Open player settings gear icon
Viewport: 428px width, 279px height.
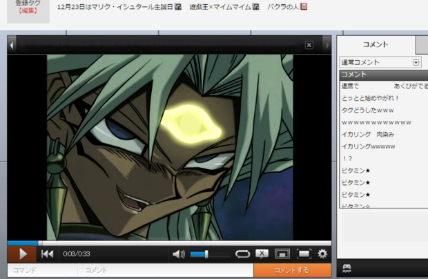(x=322, y=254)
